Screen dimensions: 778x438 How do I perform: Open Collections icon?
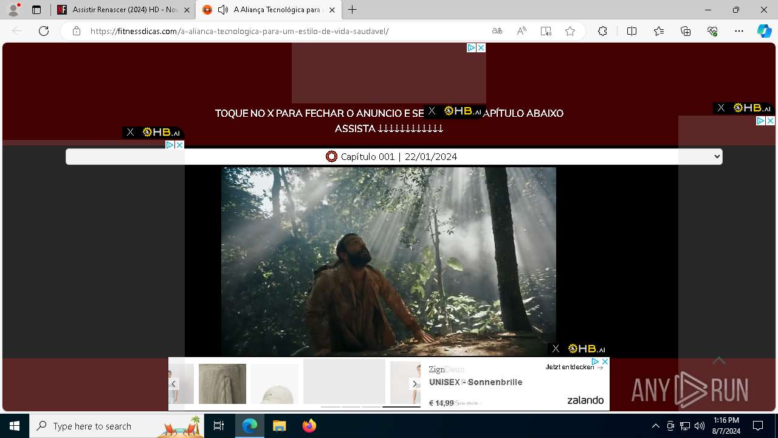[686, 31]
